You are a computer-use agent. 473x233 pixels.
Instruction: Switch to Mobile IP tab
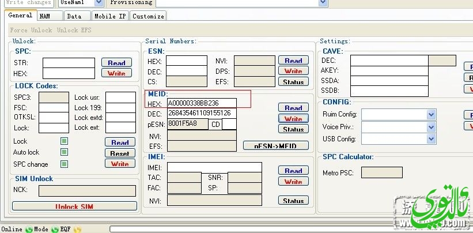pos(110,16)
